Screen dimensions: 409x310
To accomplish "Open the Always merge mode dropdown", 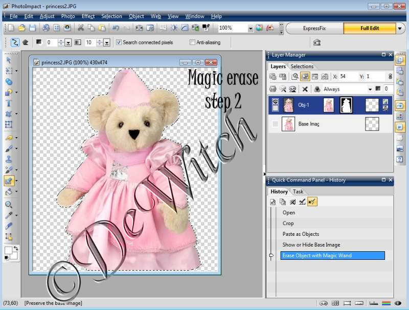I will tap(370, 89).
